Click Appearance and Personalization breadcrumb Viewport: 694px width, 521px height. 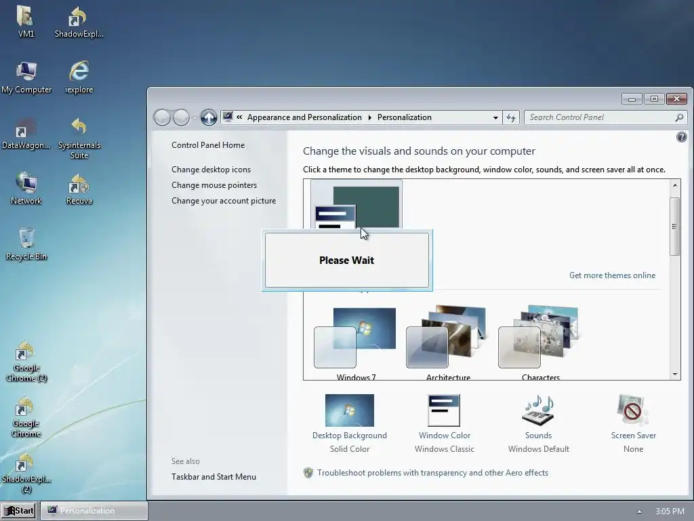click(304, 117)
